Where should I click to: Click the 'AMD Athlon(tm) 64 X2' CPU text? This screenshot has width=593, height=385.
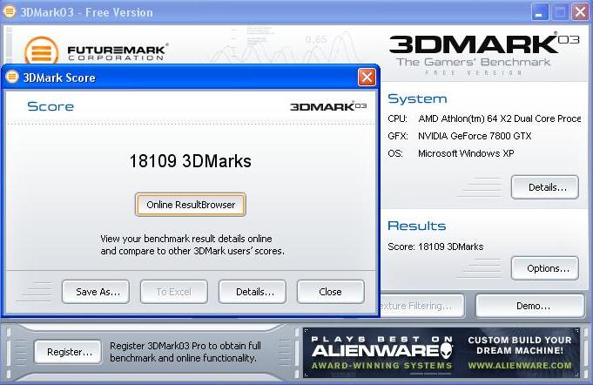pyautogui.click(x=500, y=118)
